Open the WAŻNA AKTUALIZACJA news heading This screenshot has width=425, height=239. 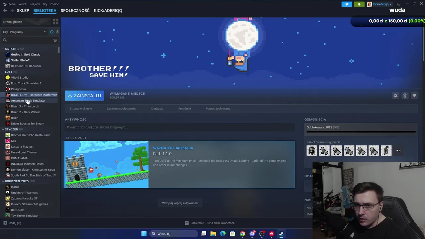coord(173,148)
